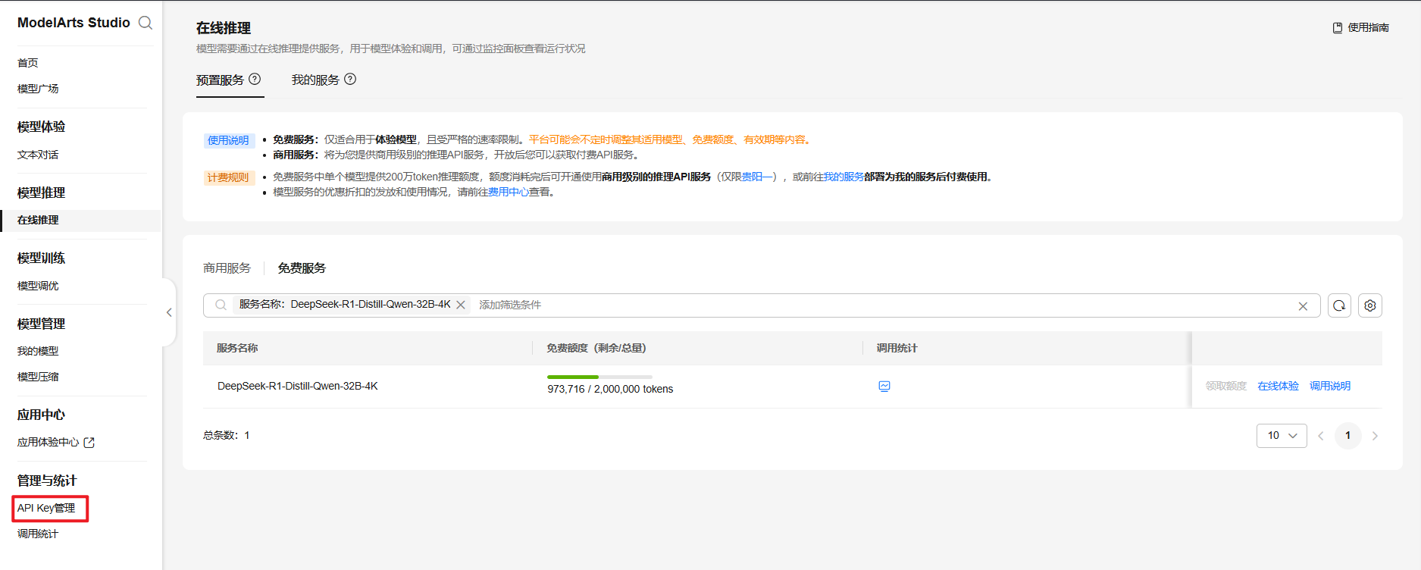
Task: Open 文本对话 in the sidebar
Action: [38, 155]
